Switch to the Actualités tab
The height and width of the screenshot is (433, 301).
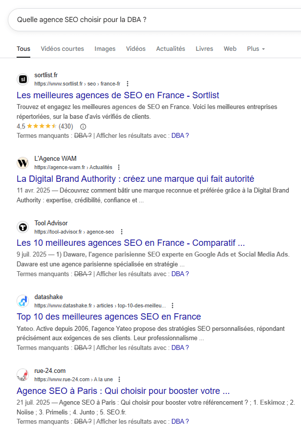coord(171,49)
